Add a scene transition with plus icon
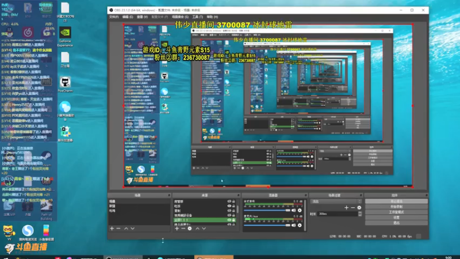460x259 pixels. (347, 208)
